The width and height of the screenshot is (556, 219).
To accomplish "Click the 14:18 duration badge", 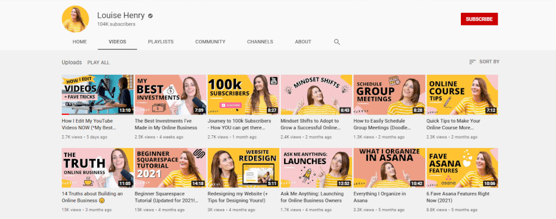I will pos(198,184).
